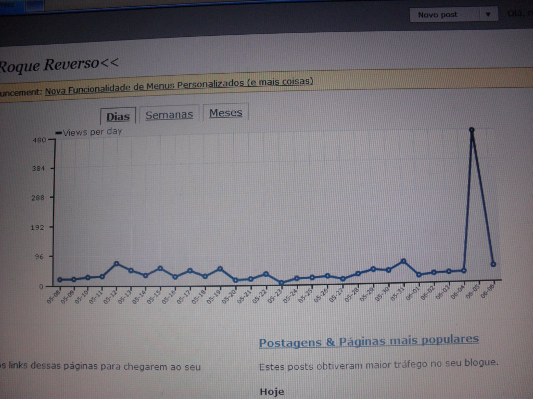Click the 05-15 data point on the graph
Screen dimensions: 533x399
pyautogui.click(x=160, y=268)
